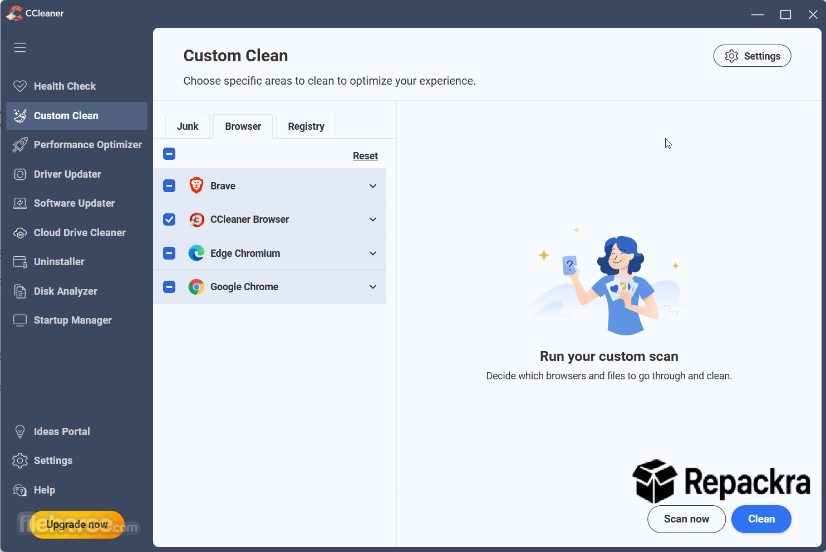826x552 pixels.
Task: Toggle the select-all browsers checkbox
Action: click(169, 154)
